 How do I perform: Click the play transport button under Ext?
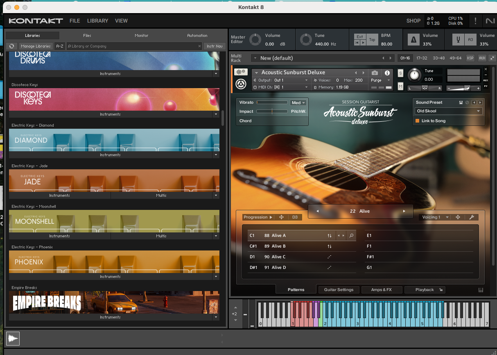click(x=363, y=43)
